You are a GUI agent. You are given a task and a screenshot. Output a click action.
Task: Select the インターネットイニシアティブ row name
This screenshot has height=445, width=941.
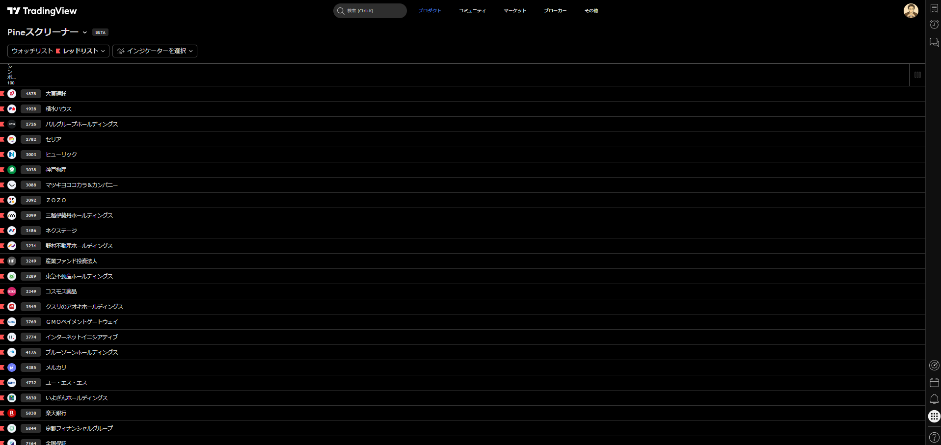[82, 337]
